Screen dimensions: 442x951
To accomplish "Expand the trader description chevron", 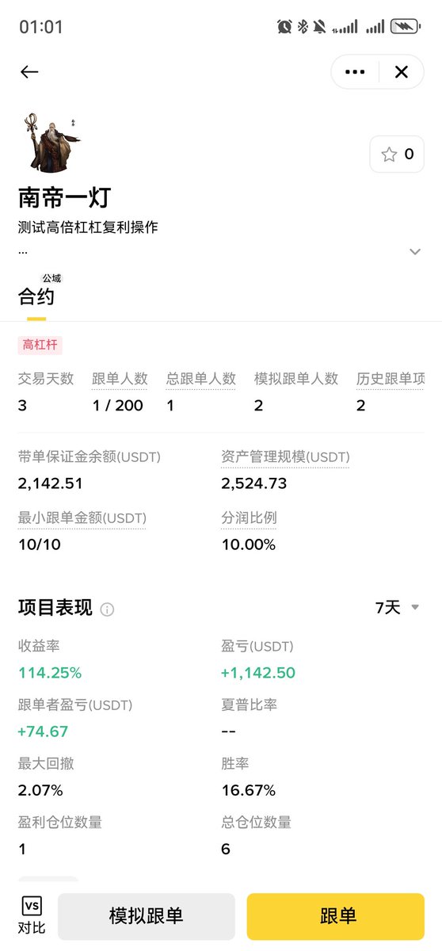I will [415, 252].
